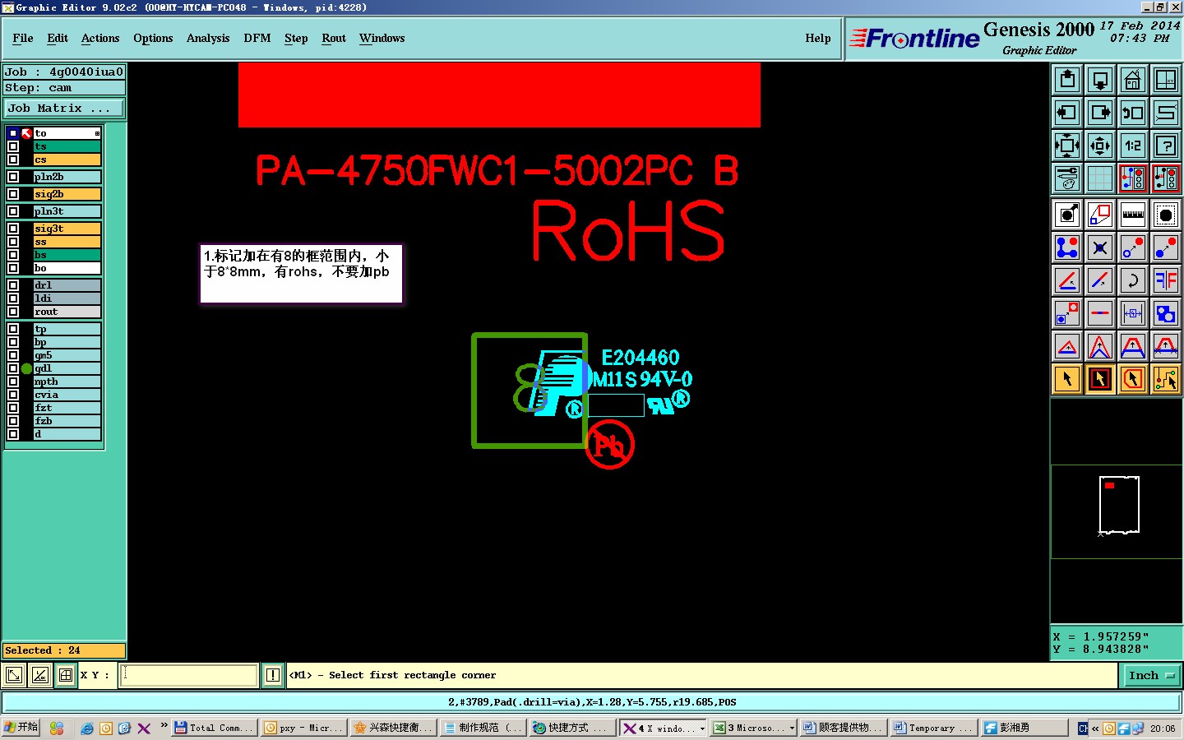Click the exclamation mark icon in command bar
Screen dimensions: 1184x740
pos(273,675)
